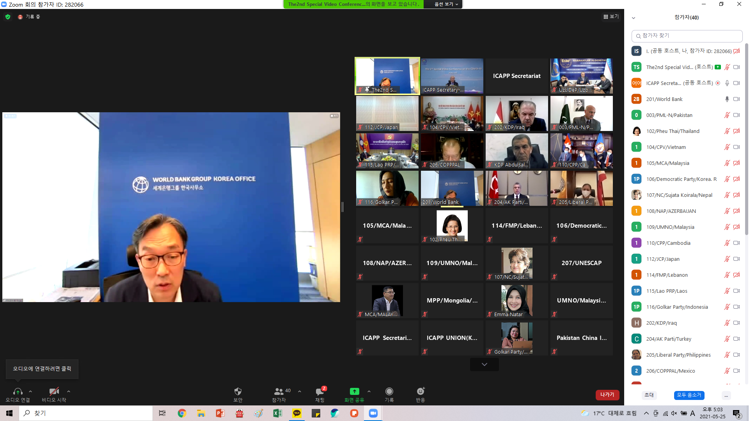Unmute 003/PML-N/Pakistan microphone icon

(x=727, y=115)
